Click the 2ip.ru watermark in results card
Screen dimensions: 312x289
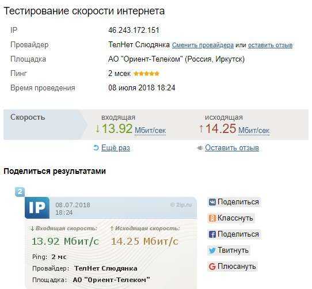pyautogui.click(x=181, y=205)
